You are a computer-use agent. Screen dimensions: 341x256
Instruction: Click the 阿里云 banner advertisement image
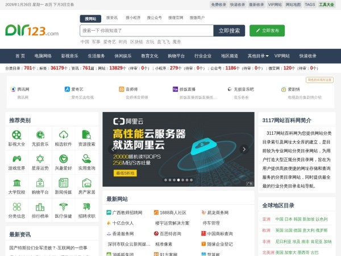point(178,149)
